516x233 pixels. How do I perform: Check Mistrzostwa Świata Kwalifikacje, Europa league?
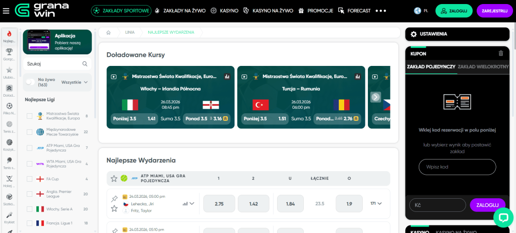(x=30, y=116)
